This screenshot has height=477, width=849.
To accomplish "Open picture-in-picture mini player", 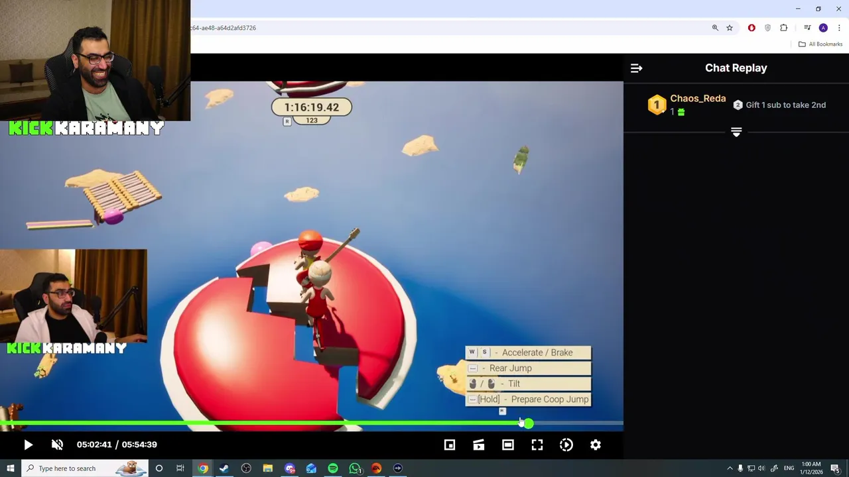I will click(x=450, y=445).
